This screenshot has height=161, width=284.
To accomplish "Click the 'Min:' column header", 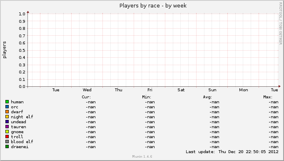I will click(147, 97).
